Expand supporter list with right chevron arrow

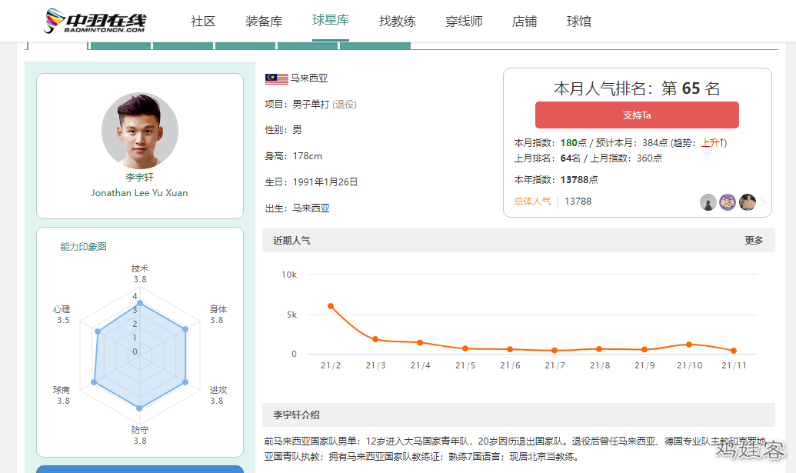(762, 203)
